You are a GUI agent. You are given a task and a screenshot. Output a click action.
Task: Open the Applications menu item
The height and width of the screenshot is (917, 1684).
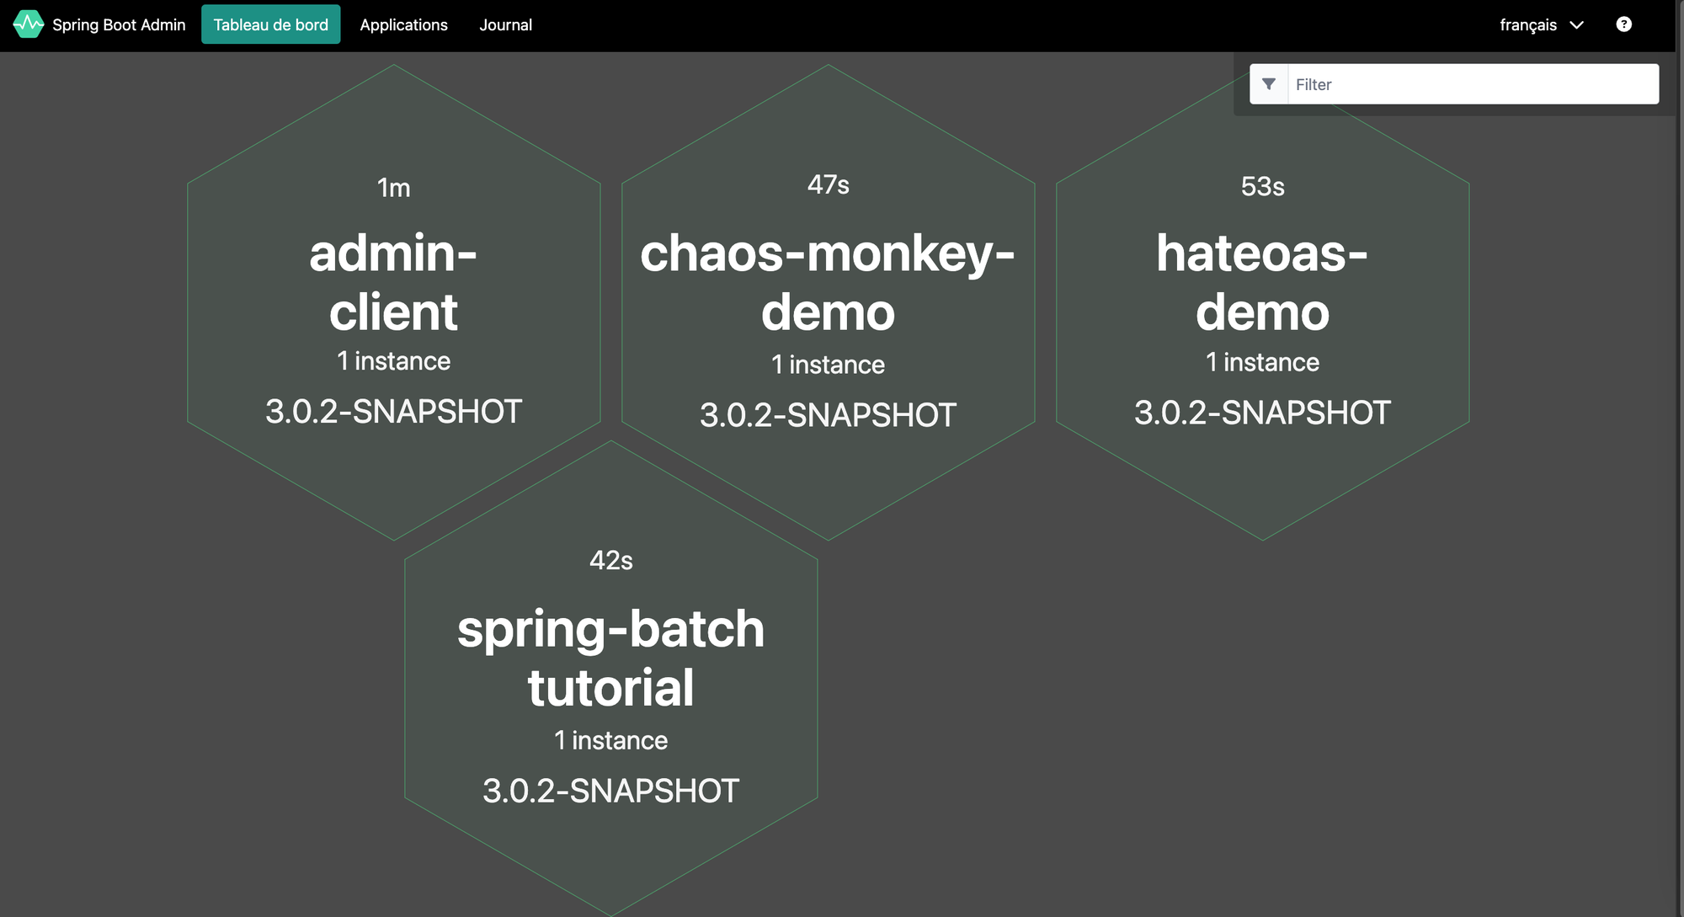(x=403, y=24)
